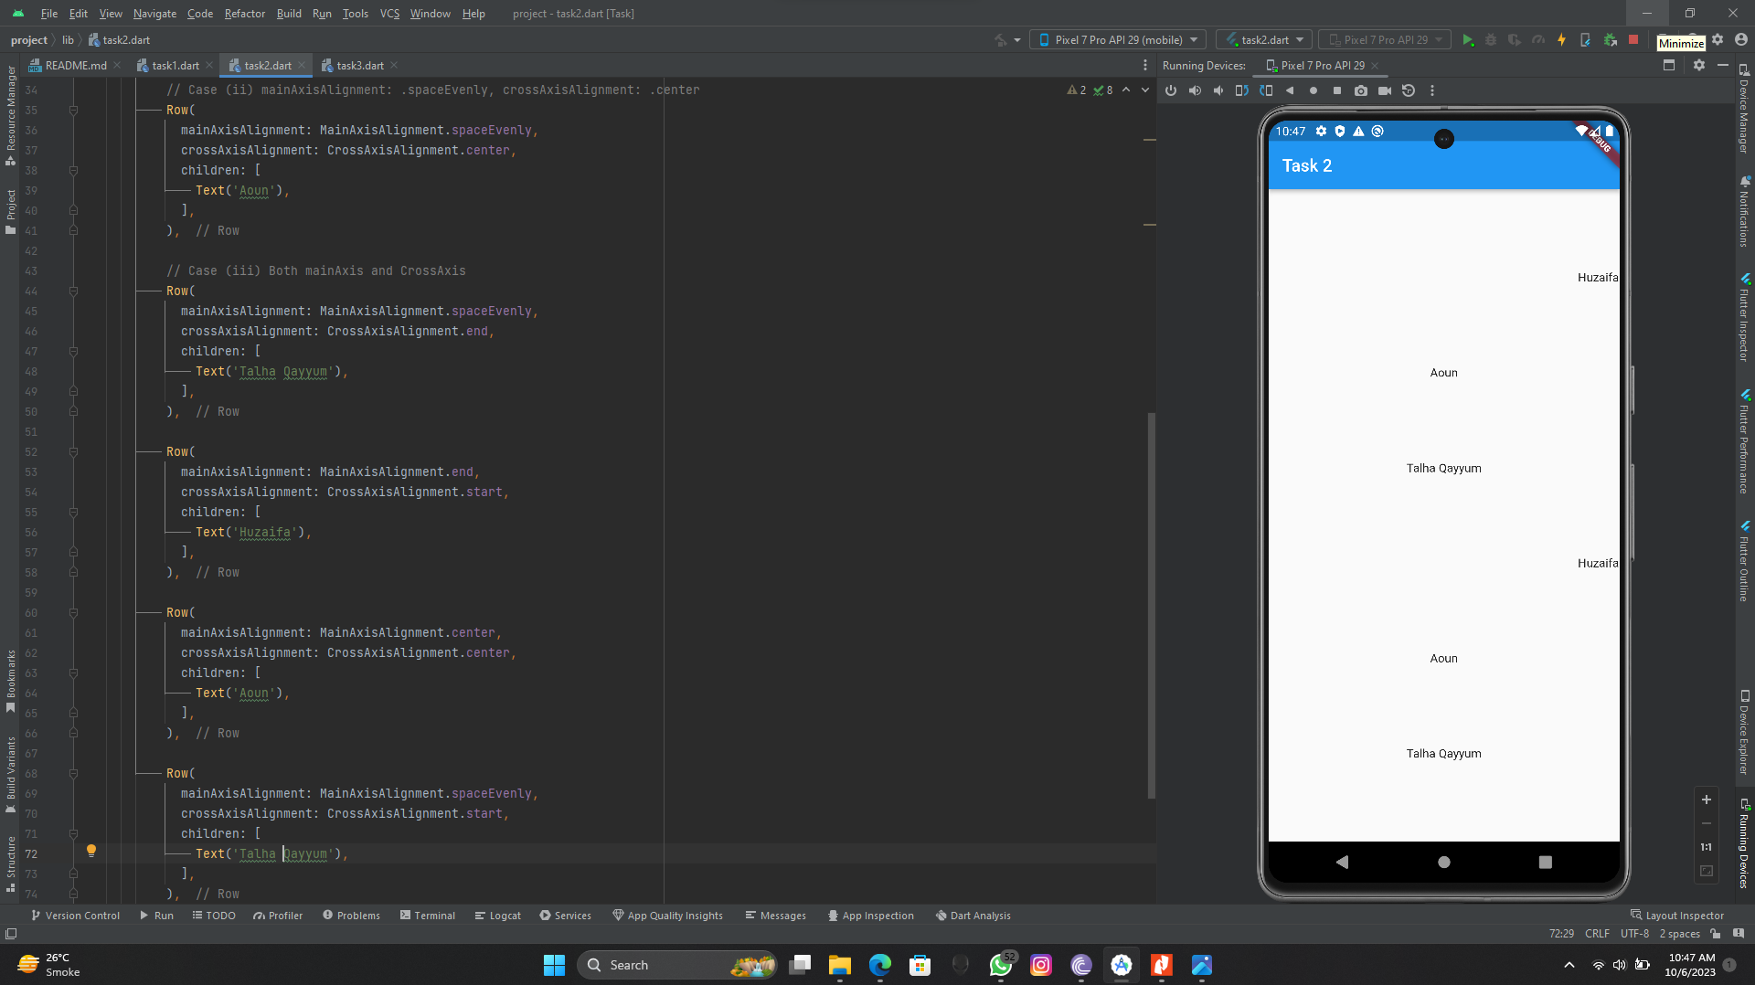This screenshot has width=1755, height=985.
Task: Tap Android home circle on phone screen
Action: click(x=1444, y=862)
